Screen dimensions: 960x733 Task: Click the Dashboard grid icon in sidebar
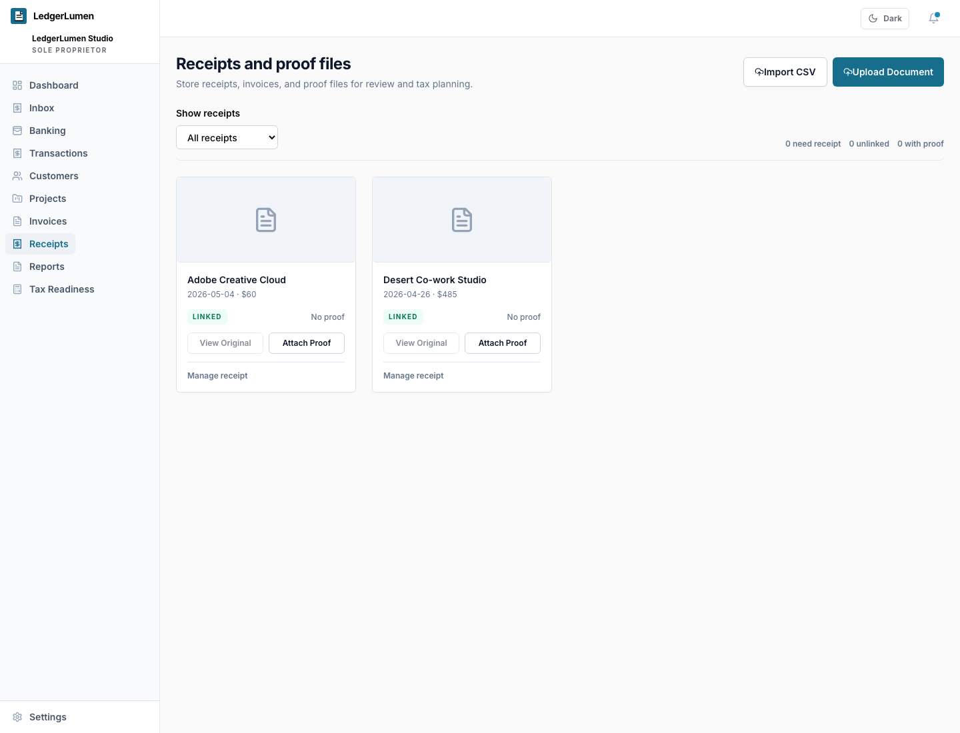(17, 85)
